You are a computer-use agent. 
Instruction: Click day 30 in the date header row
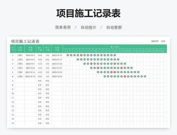point(162,51)
